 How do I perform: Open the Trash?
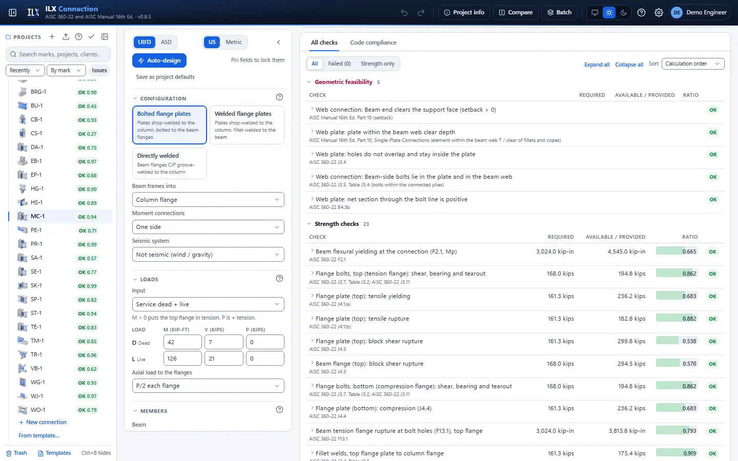(16, 453)
